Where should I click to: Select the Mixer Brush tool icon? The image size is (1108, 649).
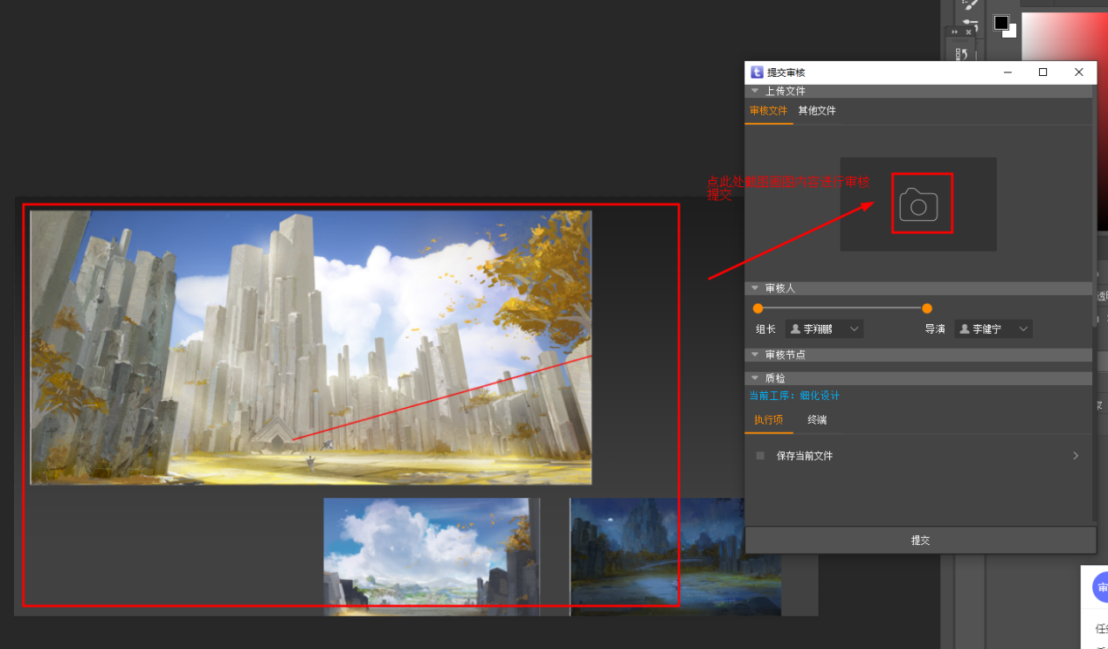(970, 25)
